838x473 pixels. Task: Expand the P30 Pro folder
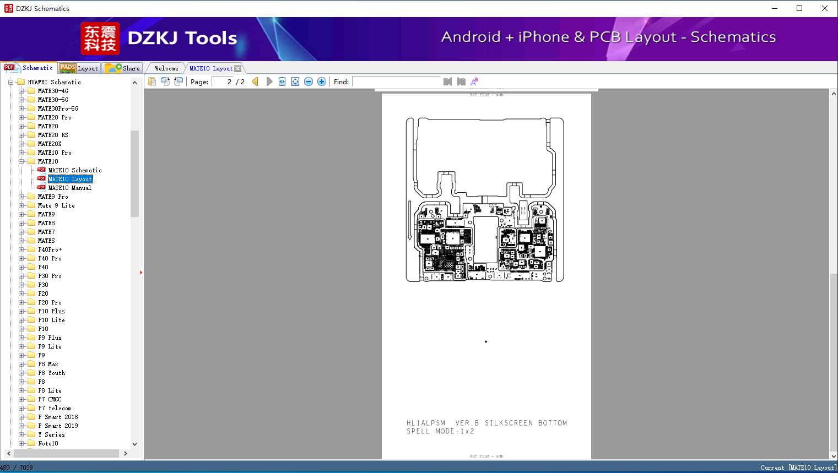[21, 276]
